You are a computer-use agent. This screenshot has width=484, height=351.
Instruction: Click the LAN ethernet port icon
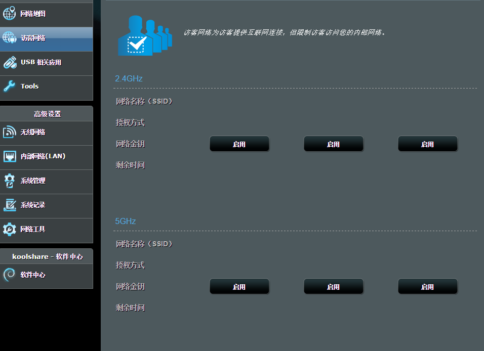point(10,156)
